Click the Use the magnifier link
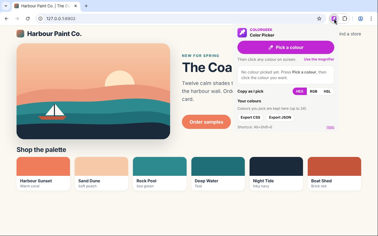The height and width of the screenshot is (236, 378). tap(319, 59)
